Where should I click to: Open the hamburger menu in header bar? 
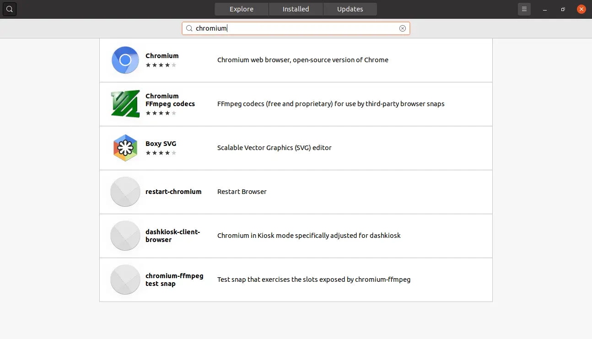(524, 9)
